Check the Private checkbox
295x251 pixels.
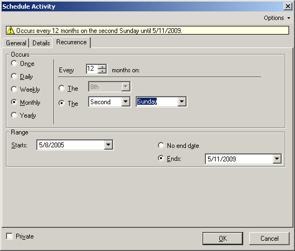9,236
